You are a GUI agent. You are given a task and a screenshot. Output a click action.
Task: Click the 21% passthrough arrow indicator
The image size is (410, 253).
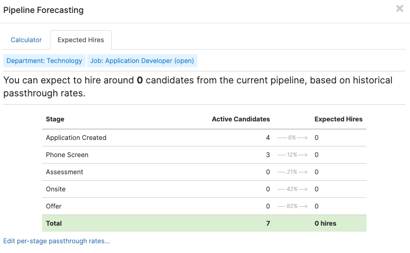[x=292, y=172]
